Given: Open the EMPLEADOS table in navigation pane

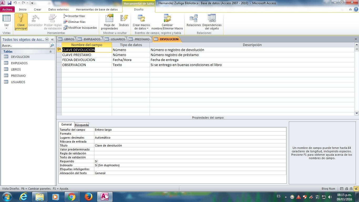Looking at the screenshot, I should pos(19,63).
